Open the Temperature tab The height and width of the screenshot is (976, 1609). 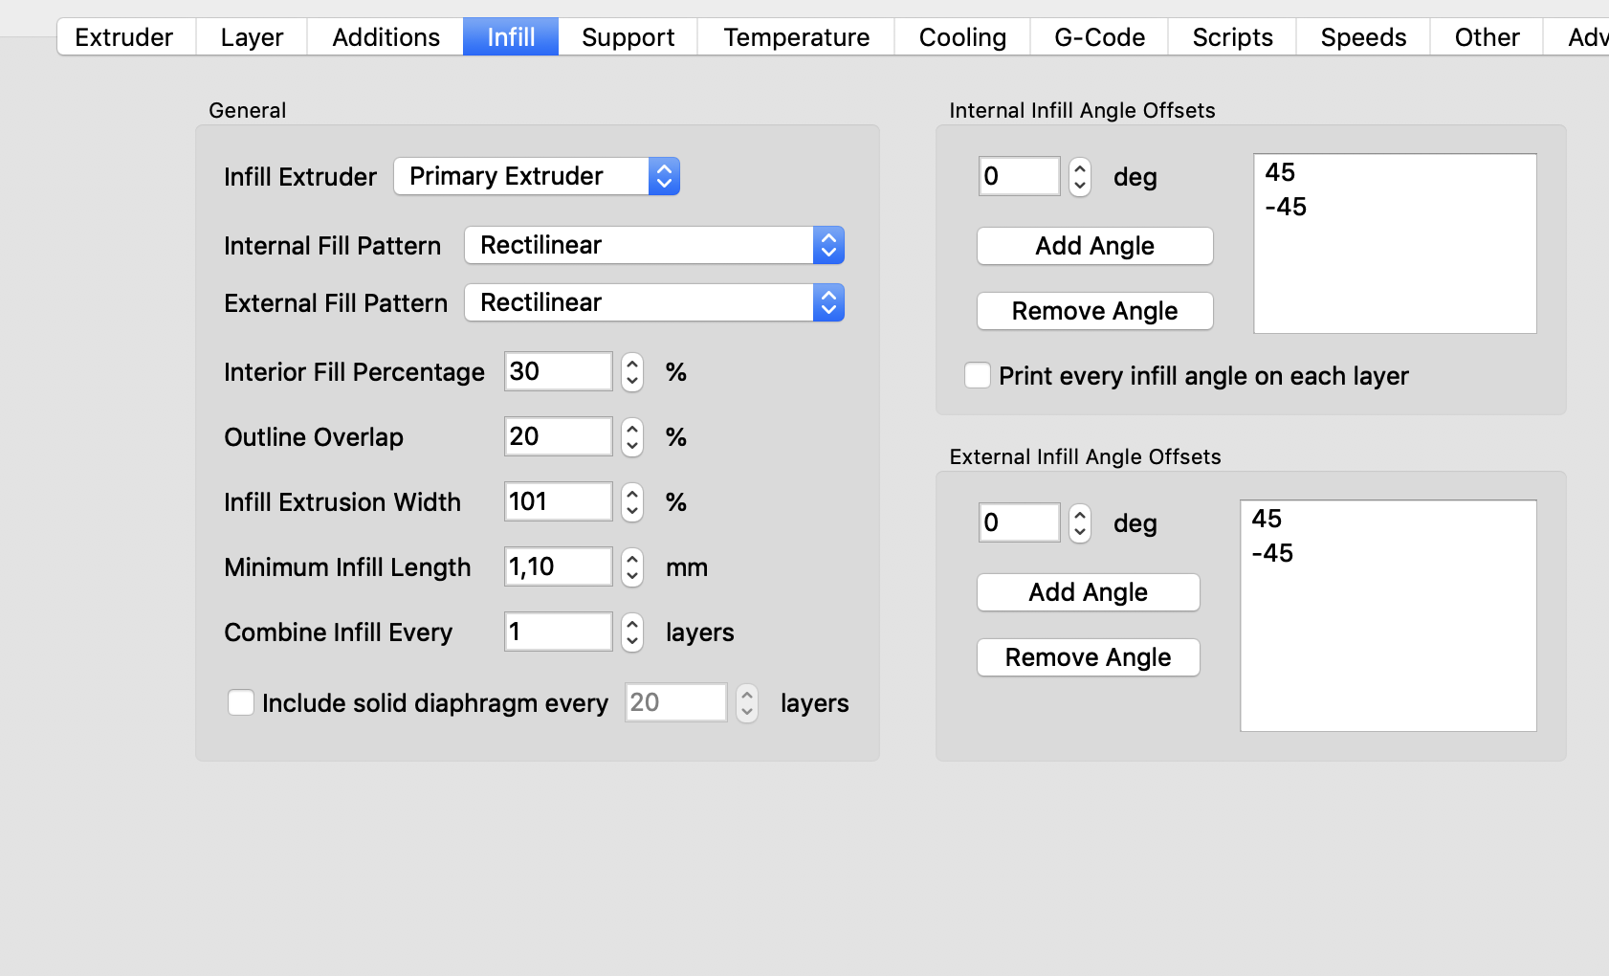(x=796, y=37)
